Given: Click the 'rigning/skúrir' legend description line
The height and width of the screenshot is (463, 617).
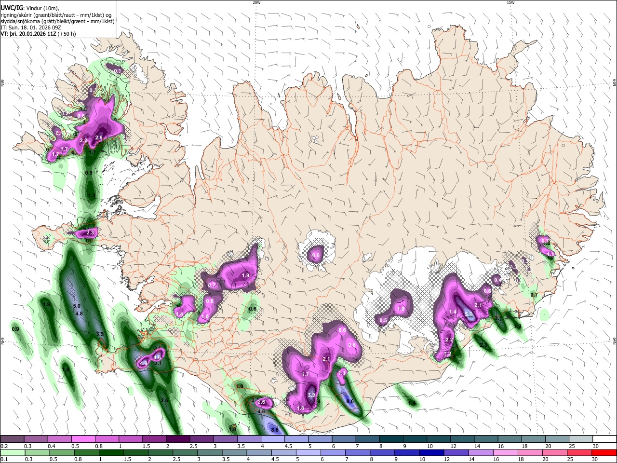Looking at the screenshot, I should point(56,15).
